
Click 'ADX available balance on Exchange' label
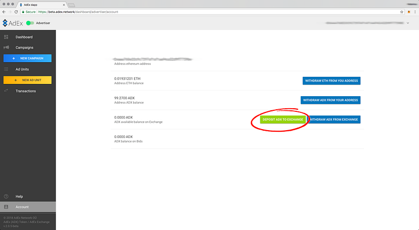pyautogui.click(x=138, y=122)
